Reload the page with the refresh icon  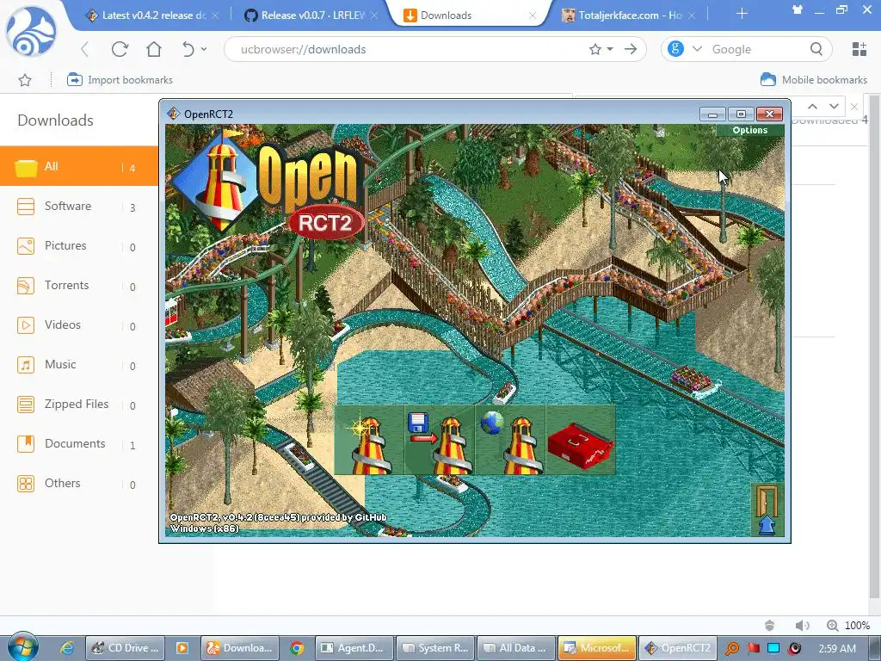(120, 49)
